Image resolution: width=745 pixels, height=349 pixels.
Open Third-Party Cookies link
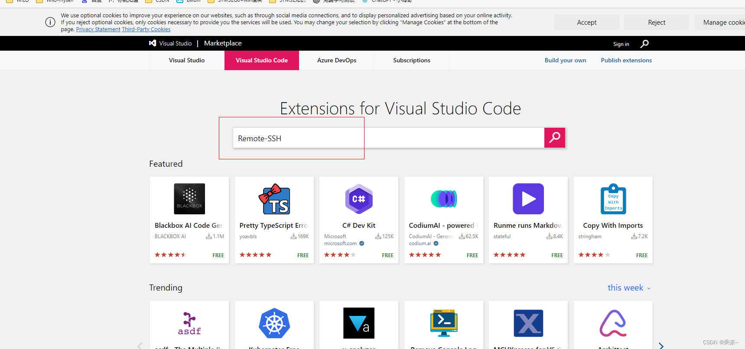(146, 29)
